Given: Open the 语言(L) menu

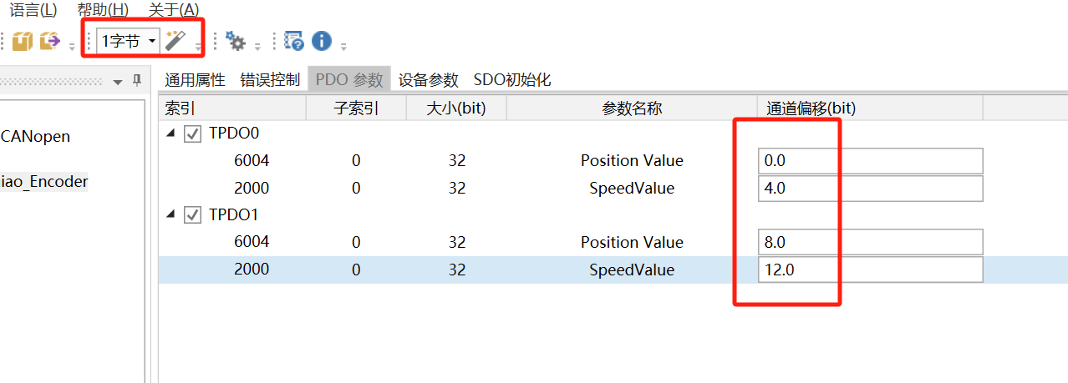Looking at the screenshot, I should click(33, 10).
